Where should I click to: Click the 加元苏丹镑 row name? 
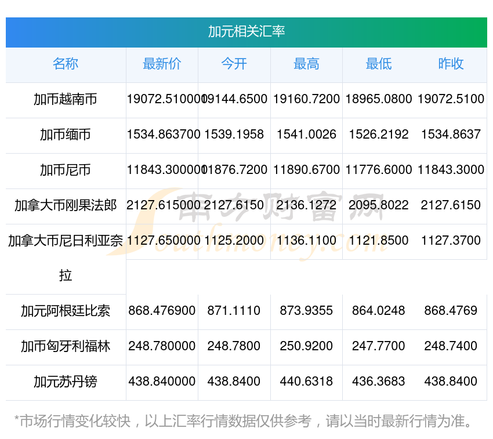(x=66, y=382)
